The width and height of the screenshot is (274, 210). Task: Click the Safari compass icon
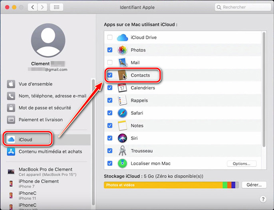(x=122, y=113)
